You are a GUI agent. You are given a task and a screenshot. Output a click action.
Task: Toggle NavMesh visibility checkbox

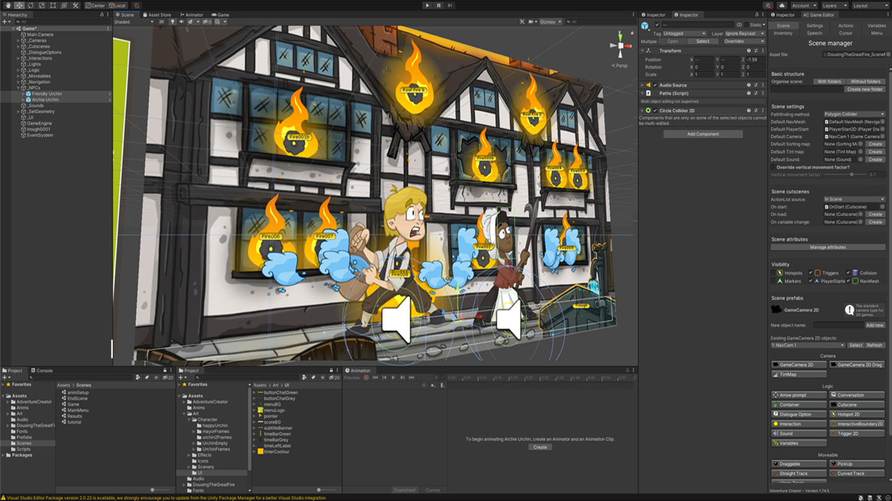[848, 281]
